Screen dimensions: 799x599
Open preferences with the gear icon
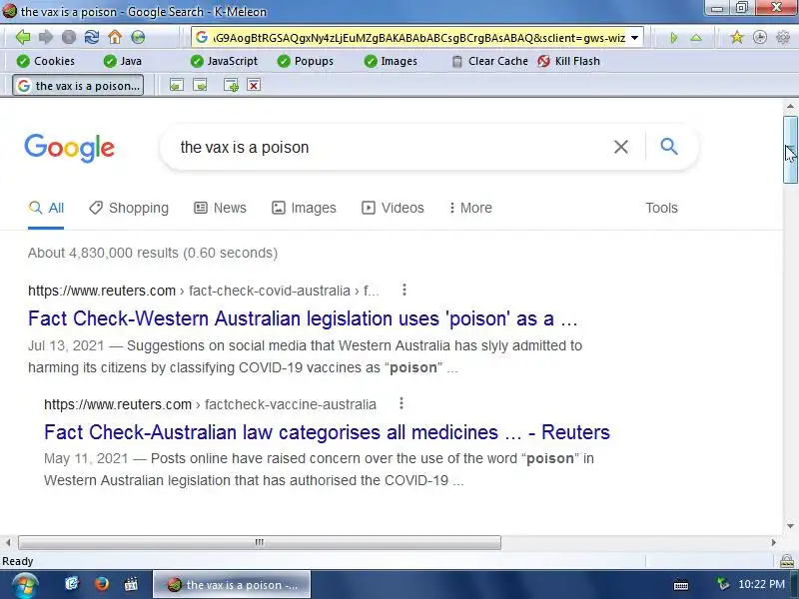point(783,37)
